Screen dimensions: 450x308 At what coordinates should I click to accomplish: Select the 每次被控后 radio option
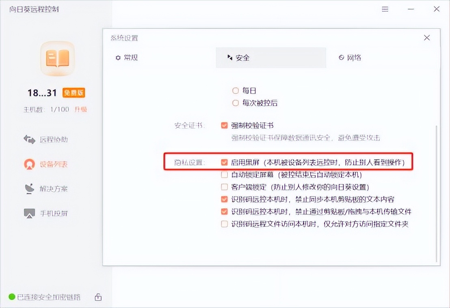[236, 103]
